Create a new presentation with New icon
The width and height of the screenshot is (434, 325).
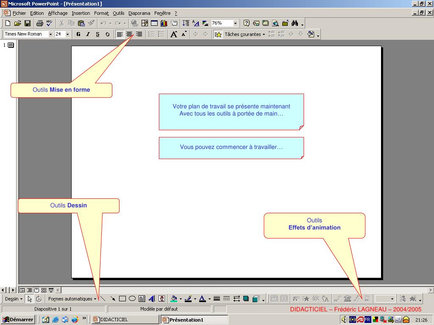(8, 23)
